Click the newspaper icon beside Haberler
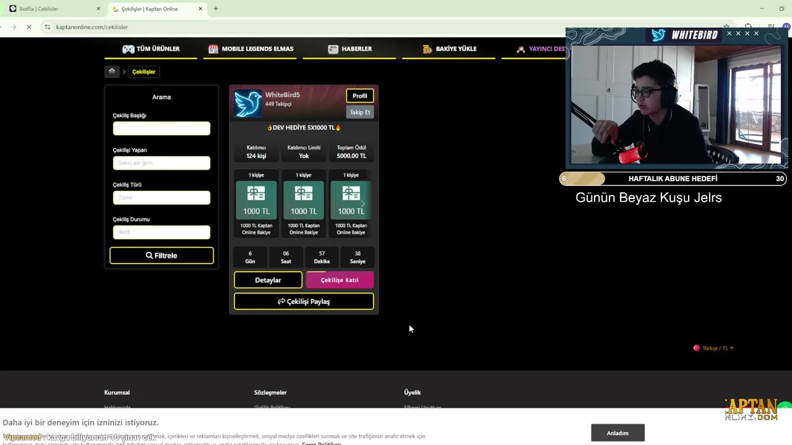Image resolution: width=792 pixels, height=445 pixels. click(x=333, y=49)
